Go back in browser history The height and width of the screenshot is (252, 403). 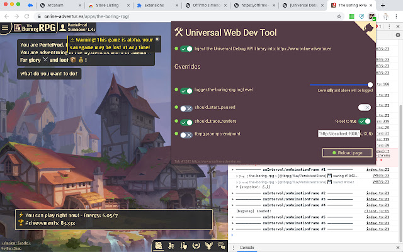pos(7,16)
